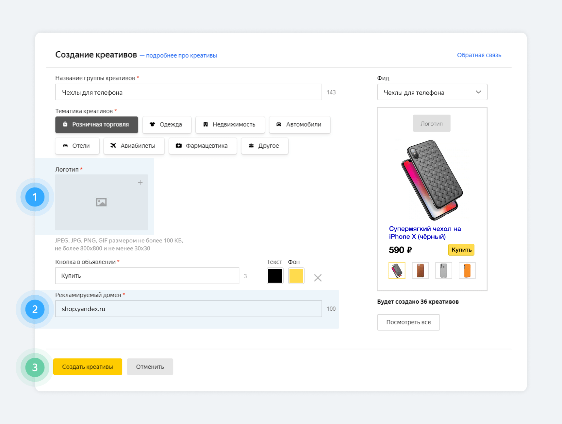Screen dimensions: 562x424
Task: Select the orange phone case thumbnail
Action: pyautogui.click(x=467, y=271)
